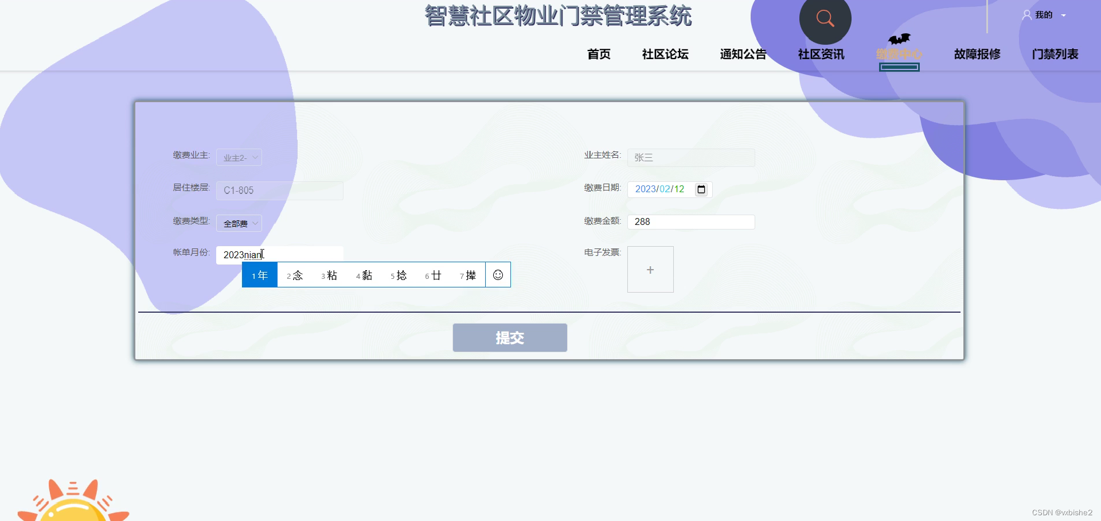Open 社区资讯 menu item

821,54
